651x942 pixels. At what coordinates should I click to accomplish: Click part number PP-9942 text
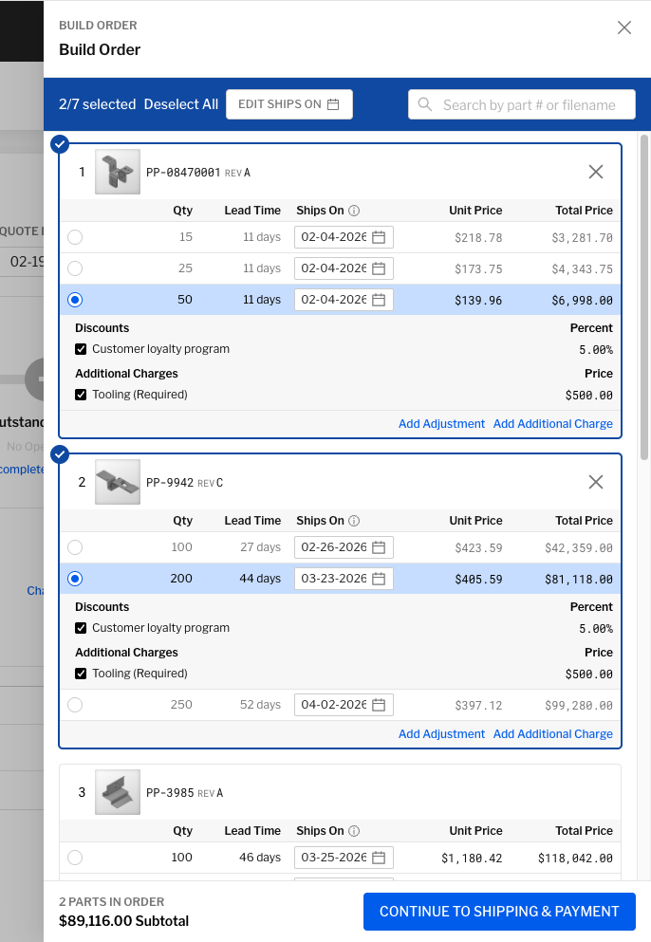[170, 483]
